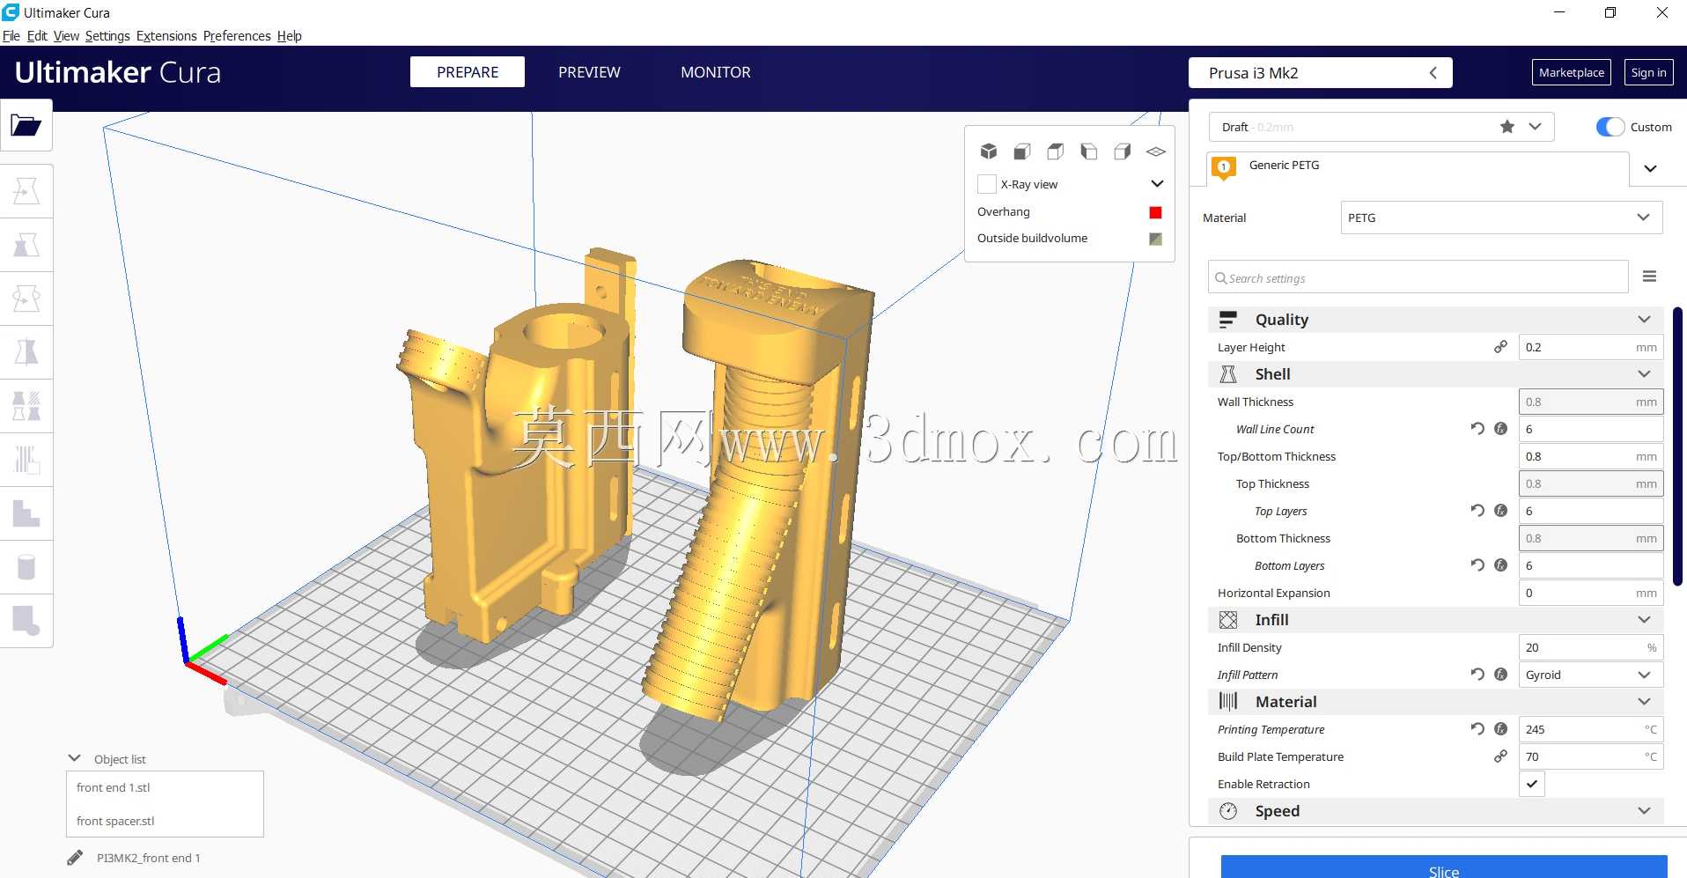Open the View menu

[66, 36]
